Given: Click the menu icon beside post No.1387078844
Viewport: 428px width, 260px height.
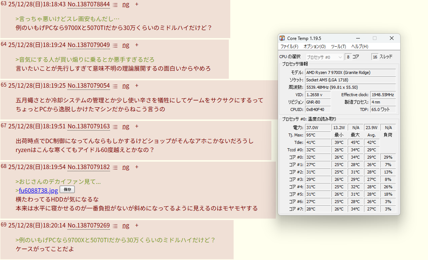Looking at the screenshot, I should (115, 5).
